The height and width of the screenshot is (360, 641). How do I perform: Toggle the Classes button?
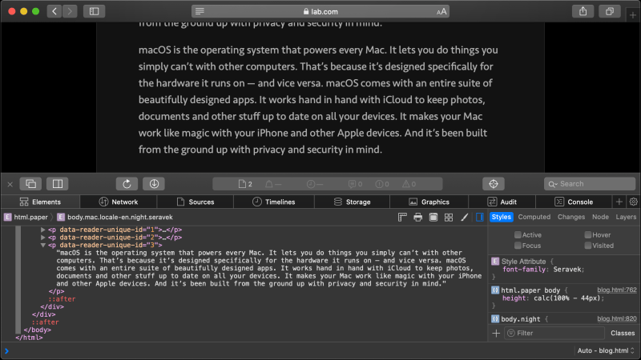[623, 333]
